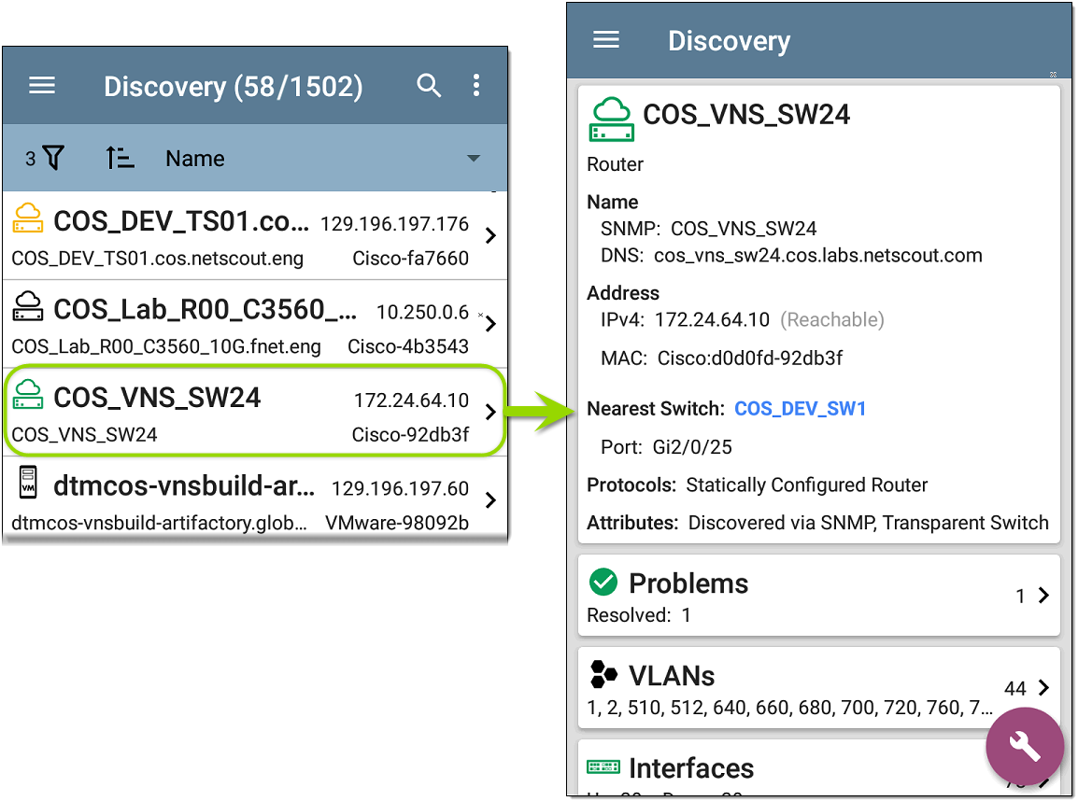This screenshot has height=801, width=1078.
Task: Expand the Name sort-by dropdown arrow
Action: 473,159
